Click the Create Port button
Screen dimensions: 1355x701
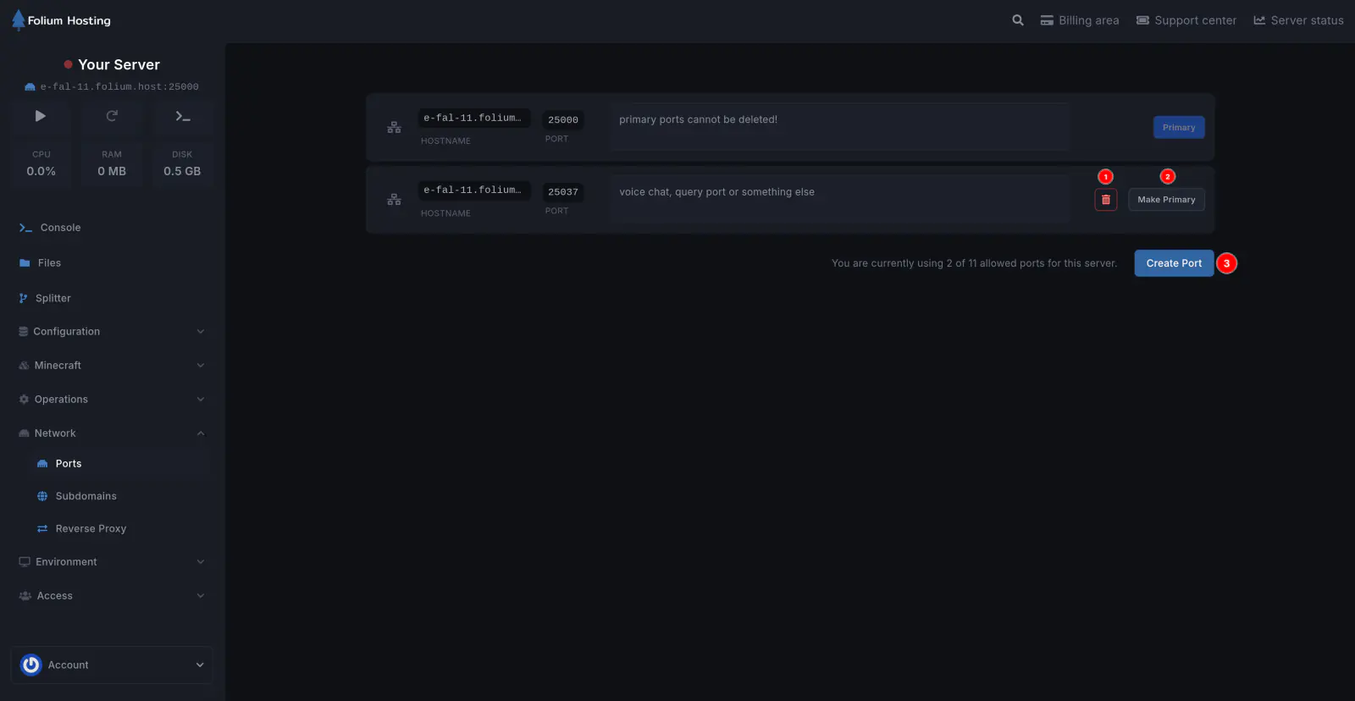click(1174, 263)
